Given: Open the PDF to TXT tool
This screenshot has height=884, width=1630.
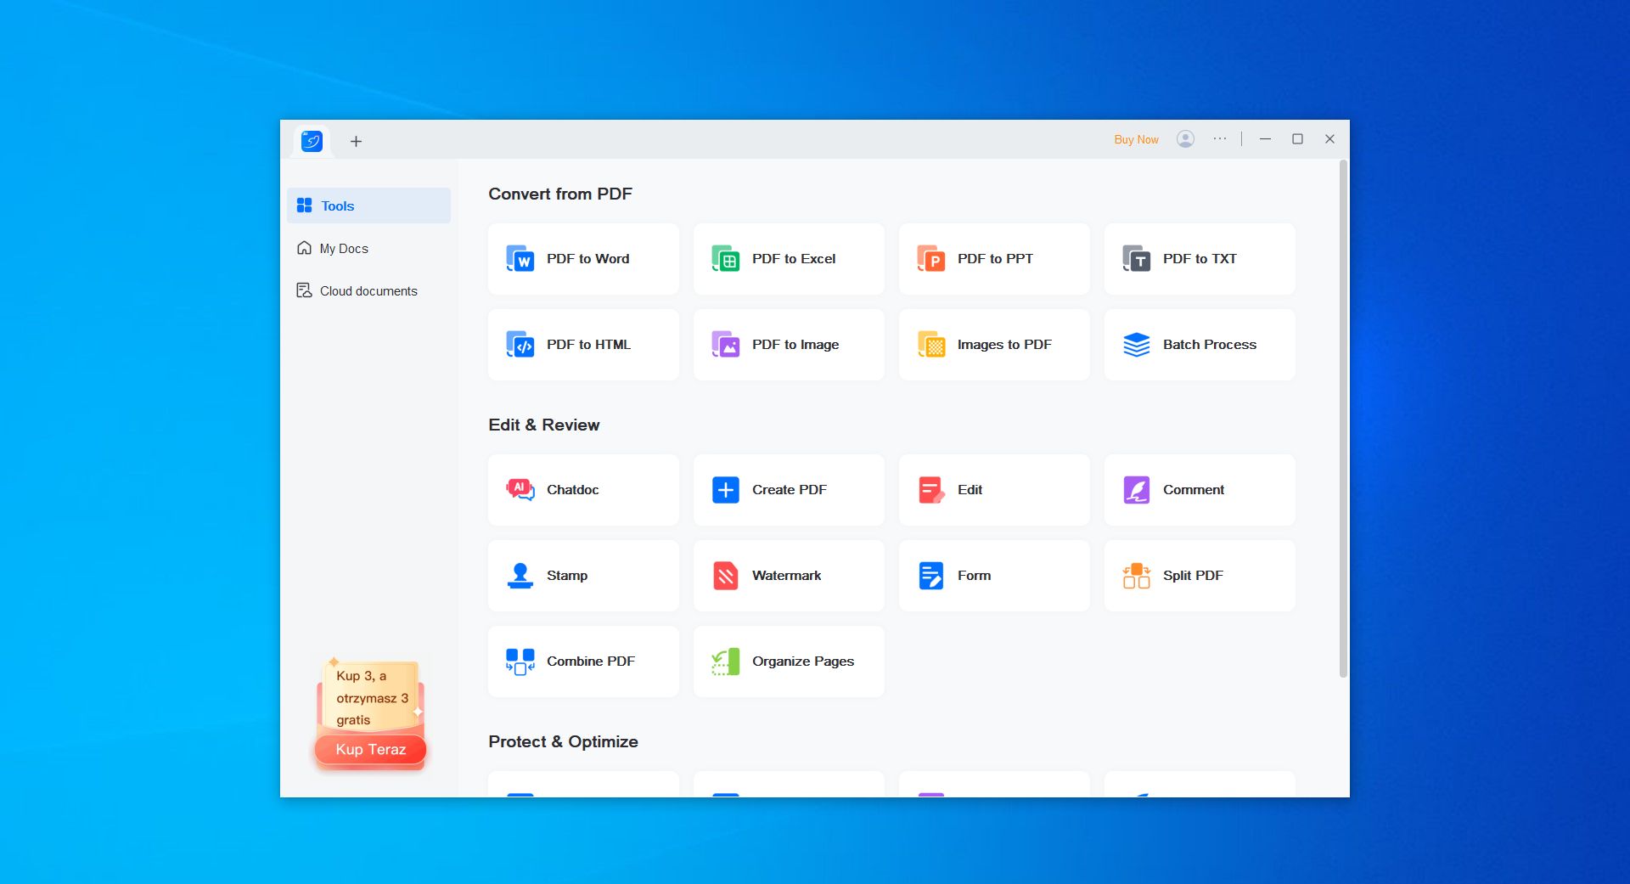Looking at the screenshot, I should 1199,259.
